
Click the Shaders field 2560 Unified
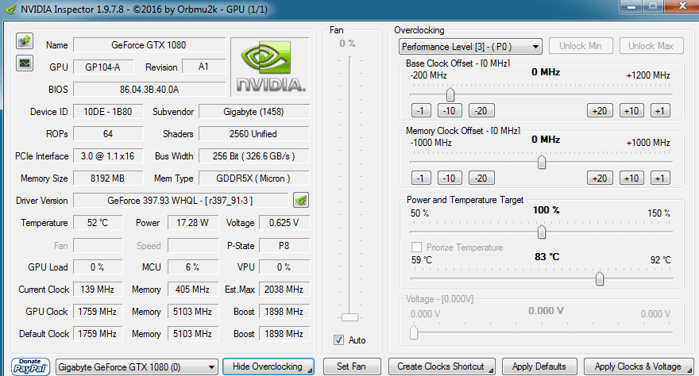(253, 134)
